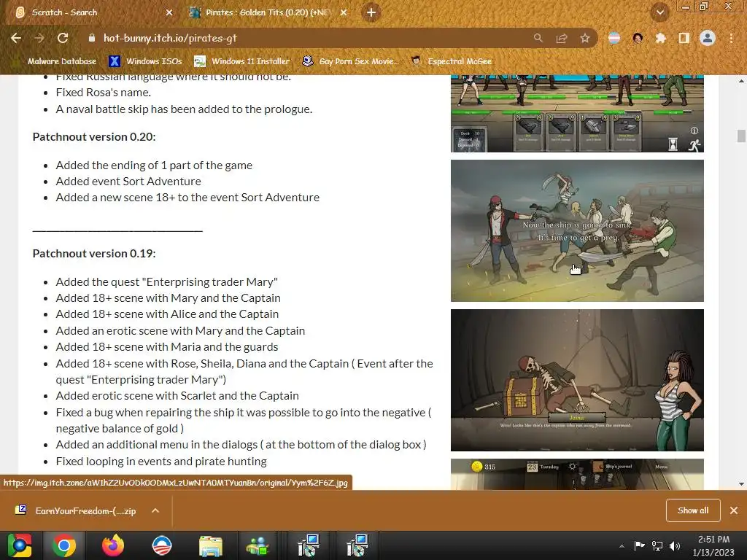Screen dimensions: 747x560
Task: Click the Patchnout version 0.19 heading
Action: coord(94,253)
